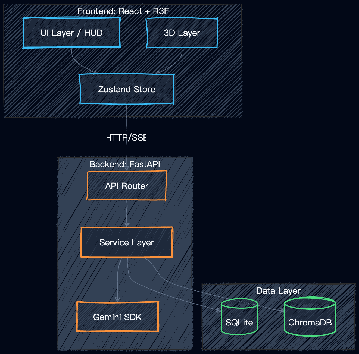Click the Zustand Store node
The image size is (359, 354).
click(x=127, y=89)
